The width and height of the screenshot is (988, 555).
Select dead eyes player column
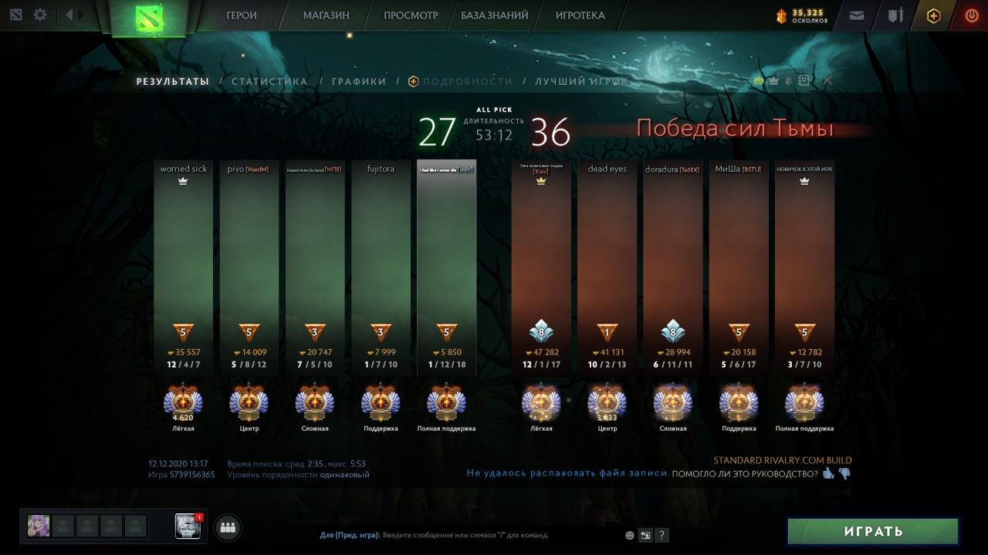coord(607,268)
